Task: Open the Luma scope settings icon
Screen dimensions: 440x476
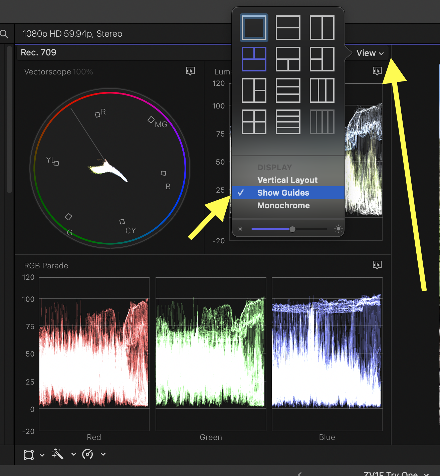Action: 377,71
